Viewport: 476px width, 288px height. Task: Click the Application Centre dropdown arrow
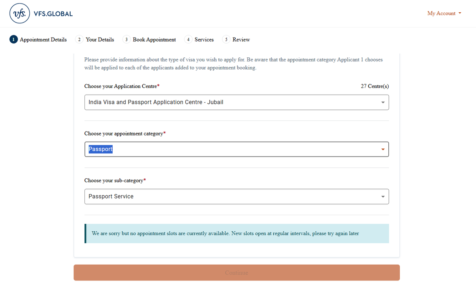[x=383, y=102]
